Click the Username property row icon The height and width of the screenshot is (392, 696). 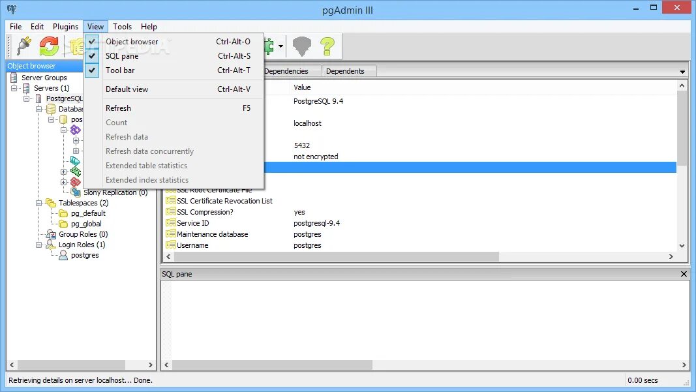click(170, 245)
